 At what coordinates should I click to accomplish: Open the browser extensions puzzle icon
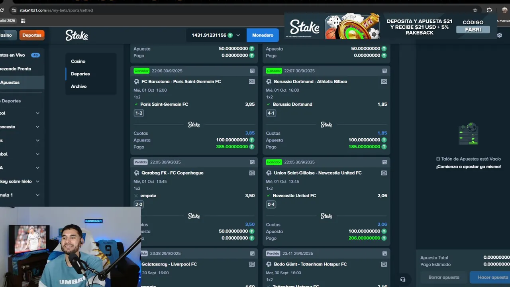coord(489,10)
